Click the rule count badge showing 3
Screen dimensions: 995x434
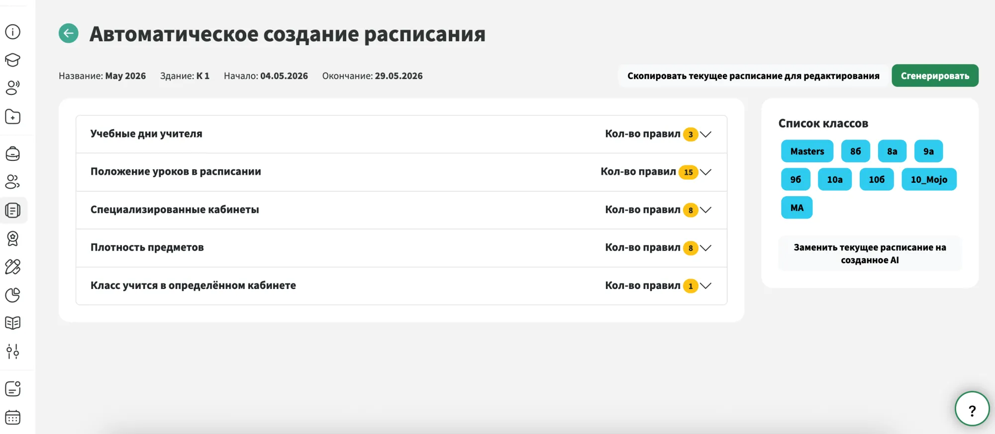coord(691,135)
